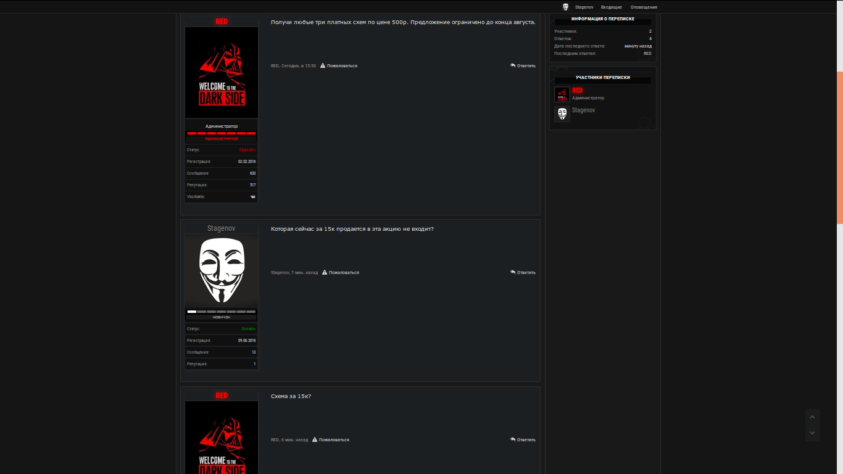Open Входящие in the top navigation

(611, 7)
